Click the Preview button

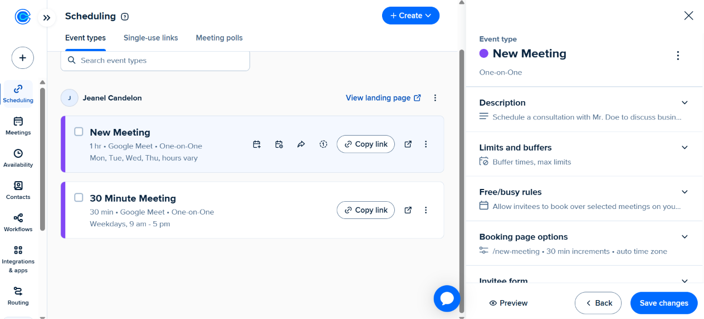coord(508,303)
